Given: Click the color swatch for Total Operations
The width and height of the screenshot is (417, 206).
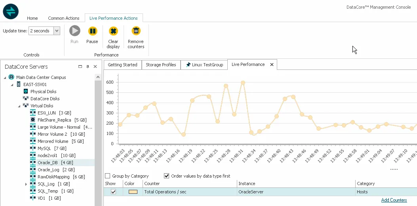Looking at the screenshot, I should coord(133,192).
